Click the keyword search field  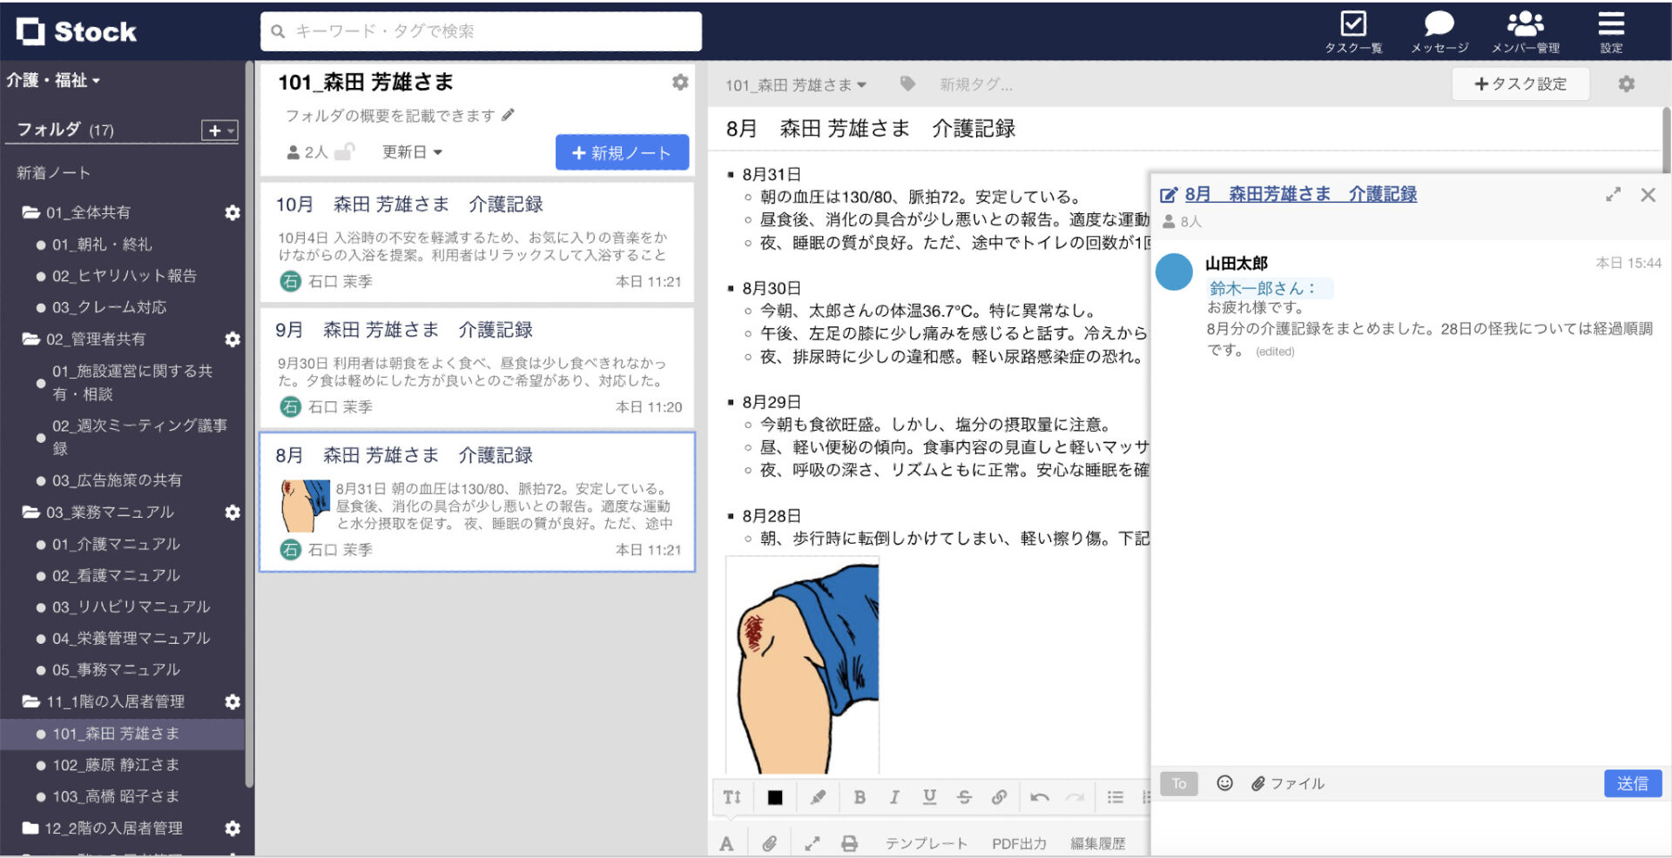pos(480,31)
